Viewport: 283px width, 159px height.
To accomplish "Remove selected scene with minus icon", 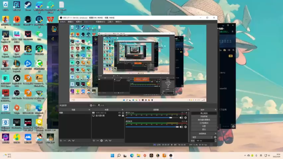I will (65, 141).
